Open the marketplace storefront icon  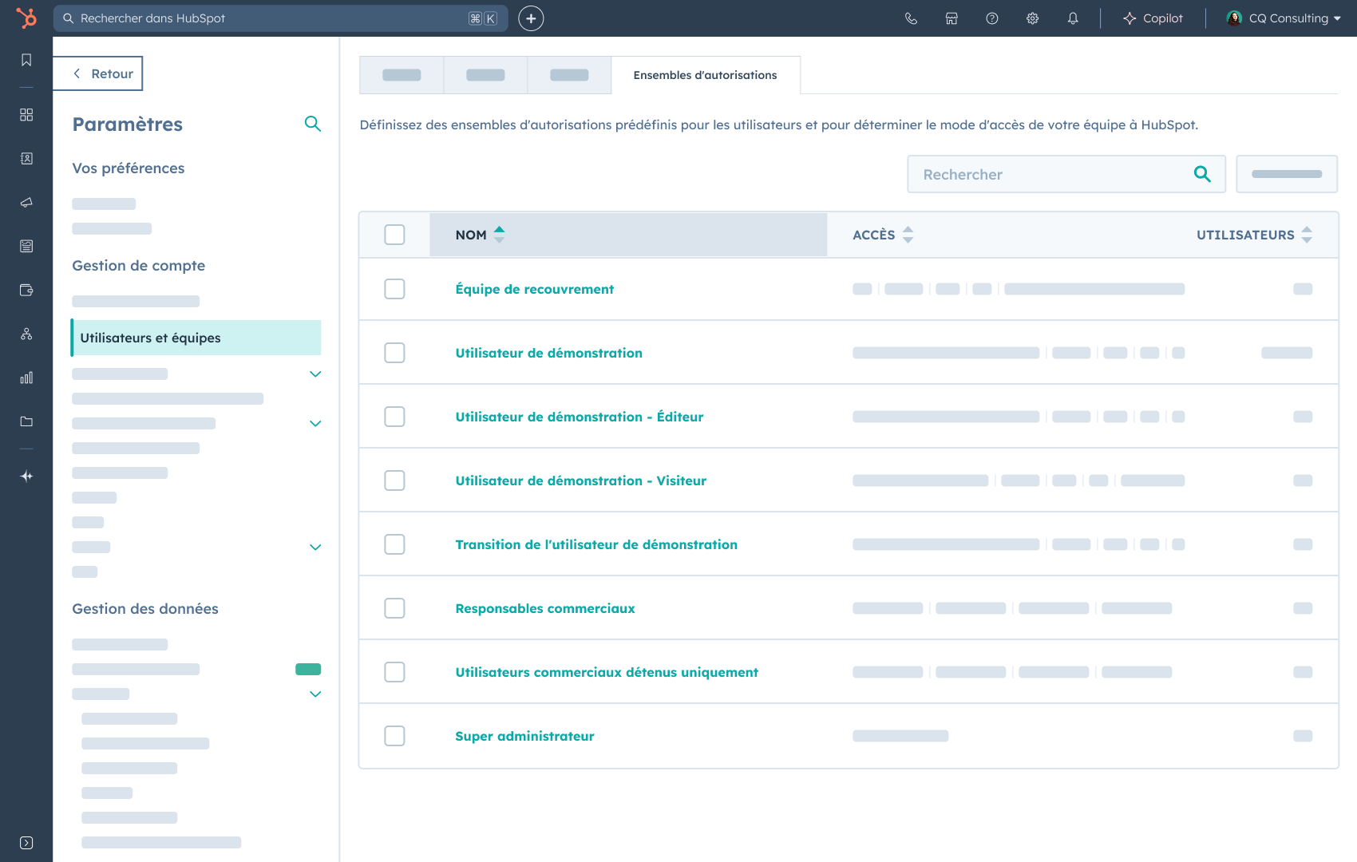pyautogui.click(x=951, y=18)
